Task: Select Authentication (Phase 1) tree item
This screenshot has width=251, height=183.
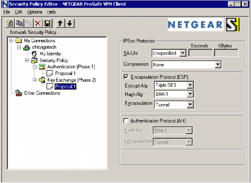Action: click(71, 67)
